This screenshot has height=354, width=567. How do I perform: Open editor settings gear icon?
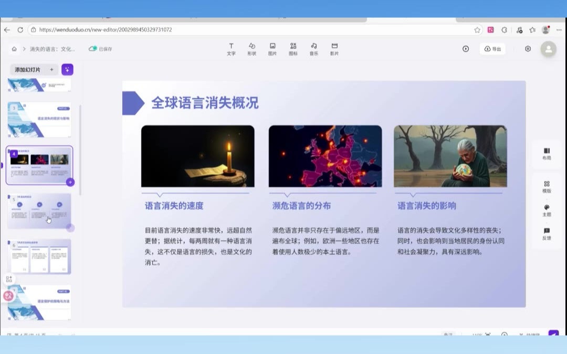(x=528, y=49)
